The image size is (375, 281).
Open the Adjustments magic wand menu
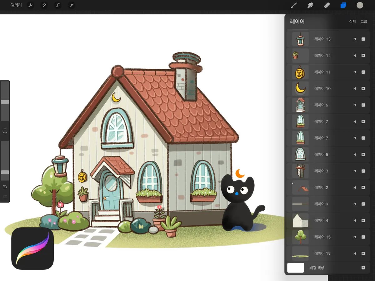coord(44,5)
